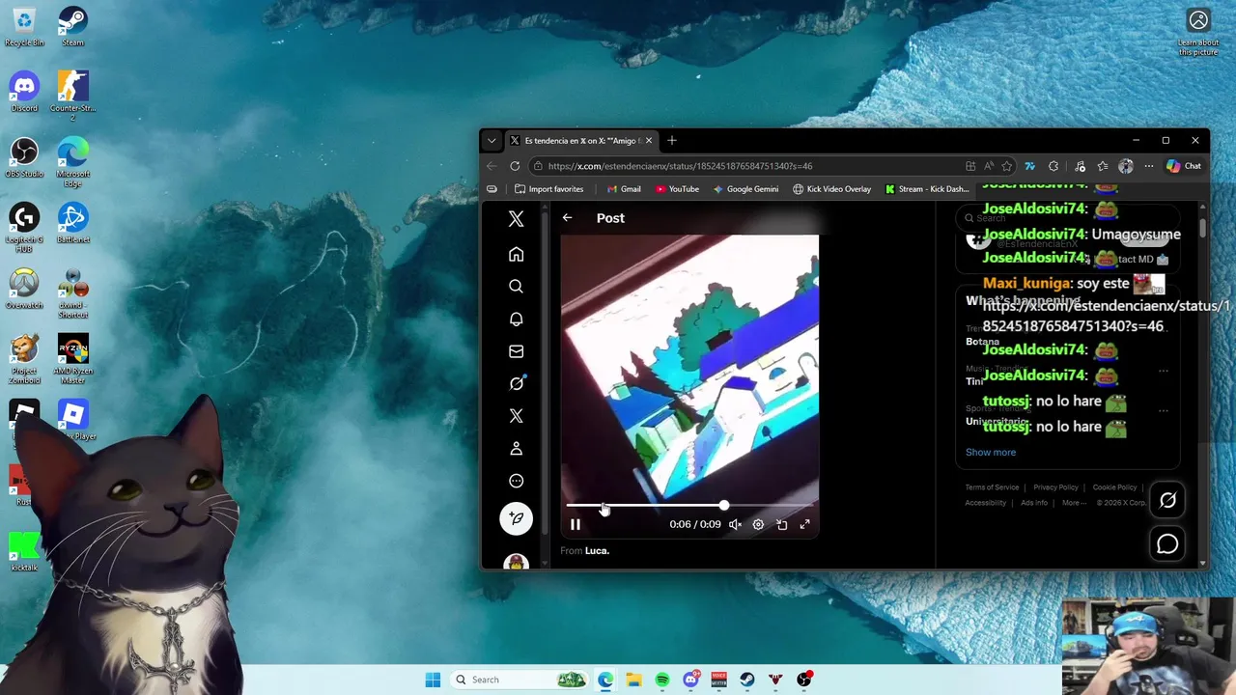Open X home feed from sidebar
The image size is (1236, 695).
click(516, 255)
